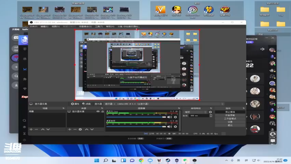The width and height of the screenshot is (291, 164).
Task: Click Settings (设置) button in controls
Action: pyautogui.click(x=230, y=122)
